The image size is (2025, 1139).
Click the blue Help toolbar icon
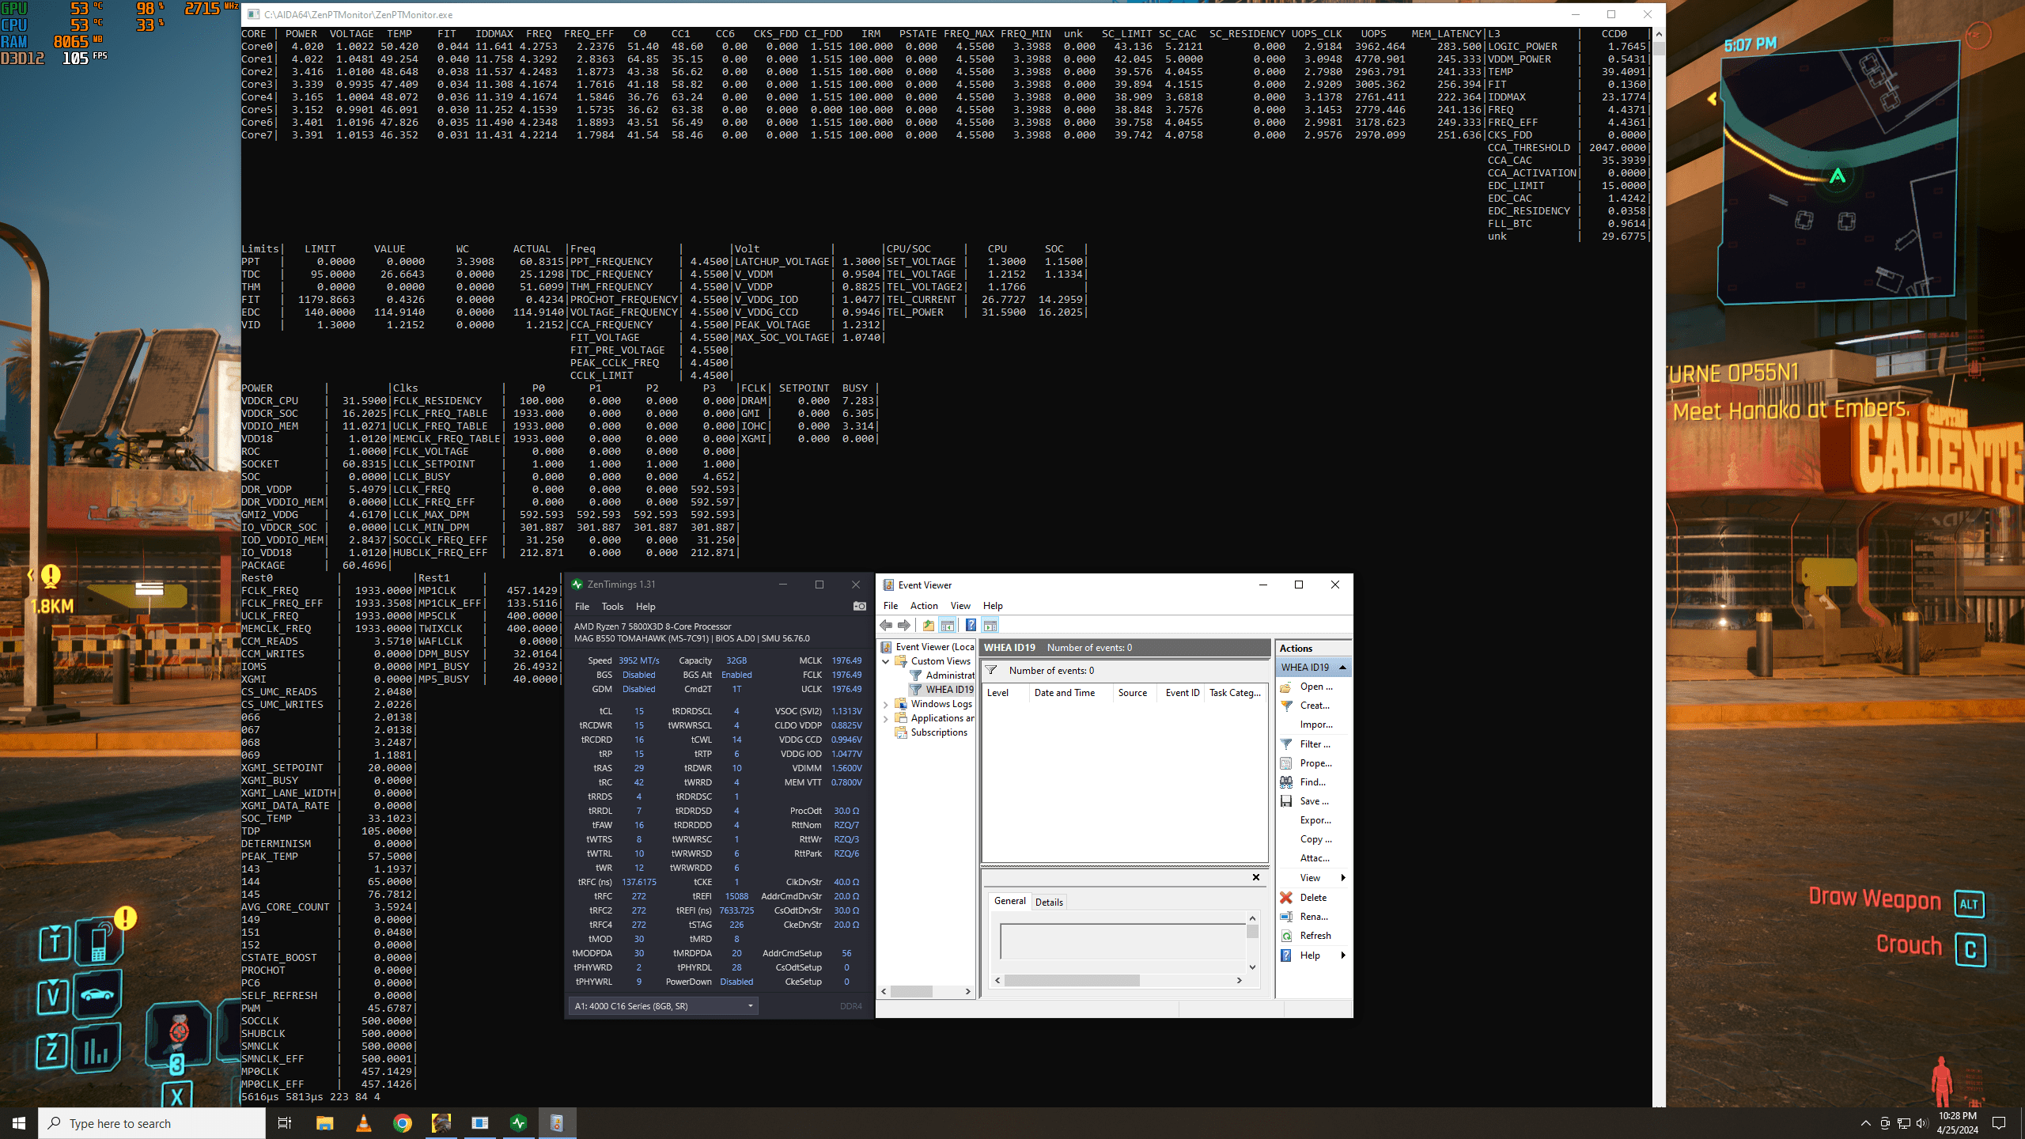click(x=970, y=626)
